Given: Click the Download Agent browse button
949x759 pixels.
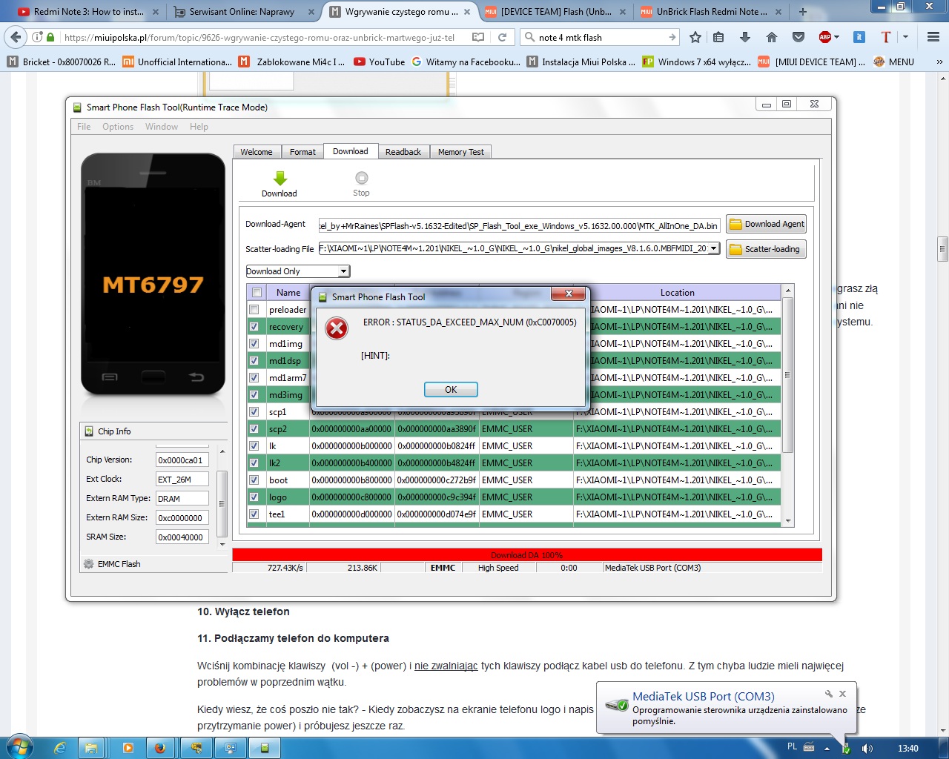Looking at the screenshot, I should click(767, 224).
